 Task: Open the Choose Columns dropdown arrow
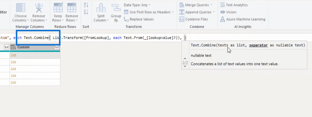28,20
